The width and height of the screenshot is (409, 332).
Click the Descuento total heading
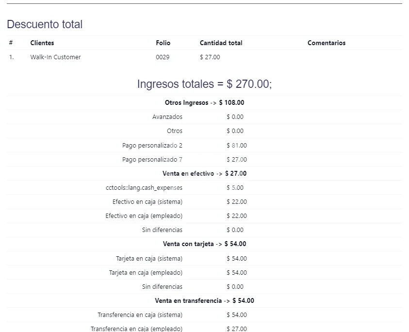45,24
